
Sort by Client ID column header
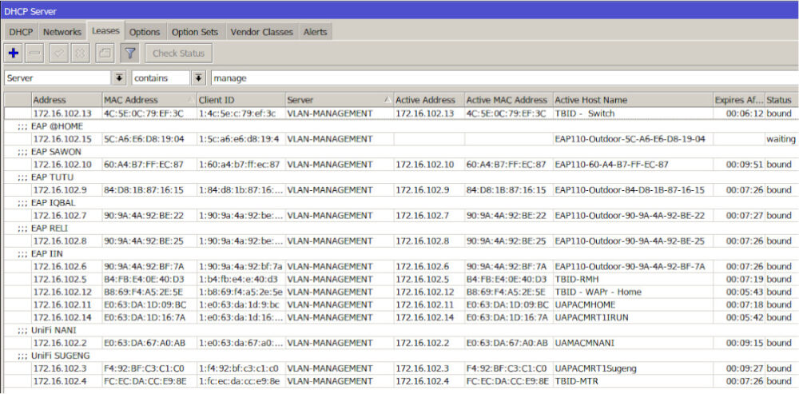(x=241, y=100)
